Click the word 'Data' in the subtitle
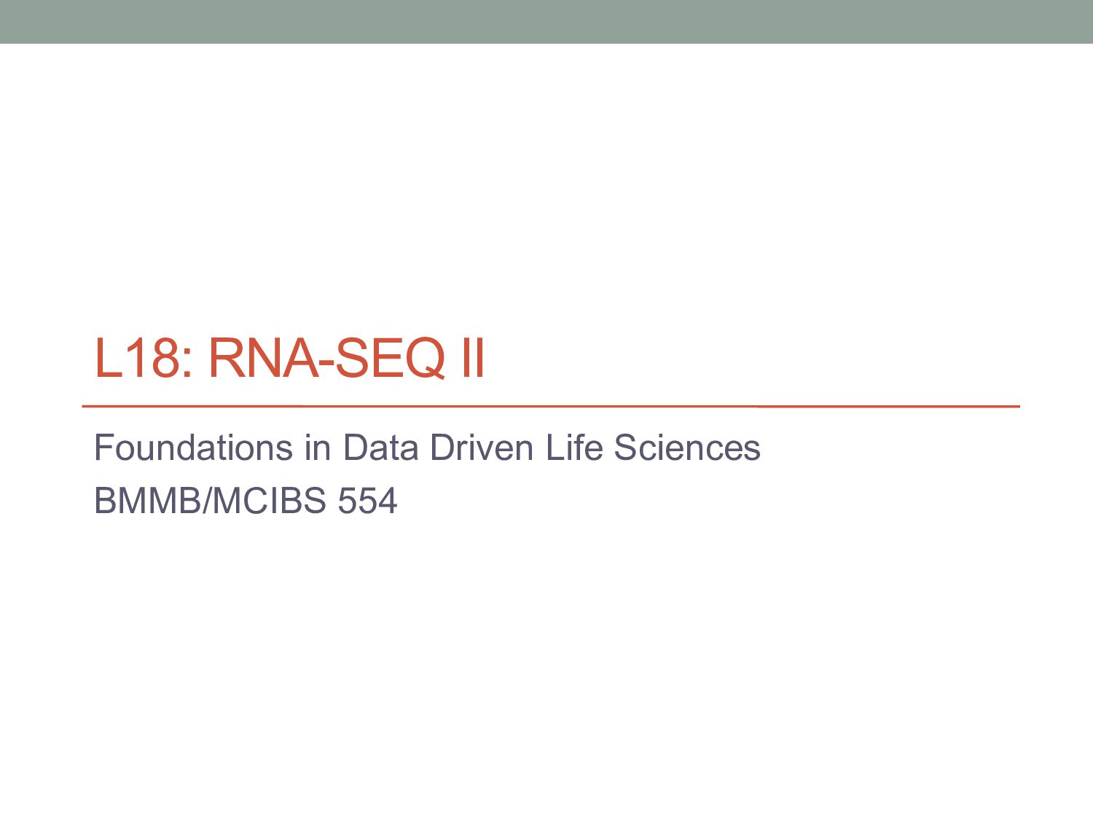 point(380,448)
